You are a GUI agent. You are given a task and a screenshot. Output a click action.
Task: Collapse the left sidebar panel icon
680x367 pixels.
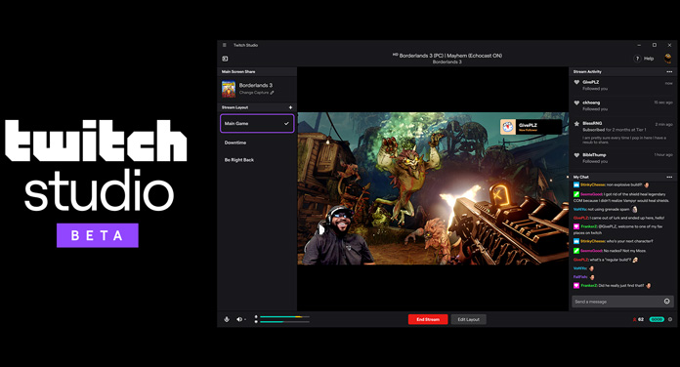(225, 59)
